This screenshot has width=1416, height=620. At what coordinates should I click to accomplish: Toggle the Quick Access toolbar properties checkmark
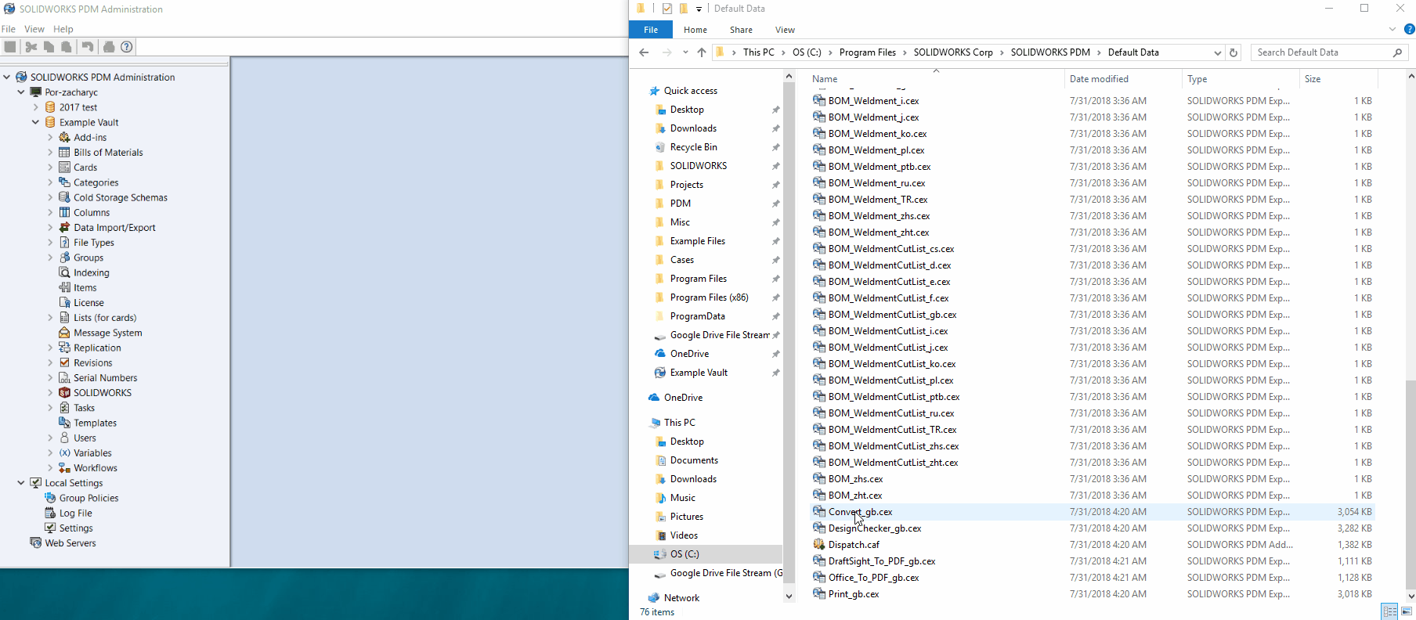pyautogui.click(x=666, y=9)
